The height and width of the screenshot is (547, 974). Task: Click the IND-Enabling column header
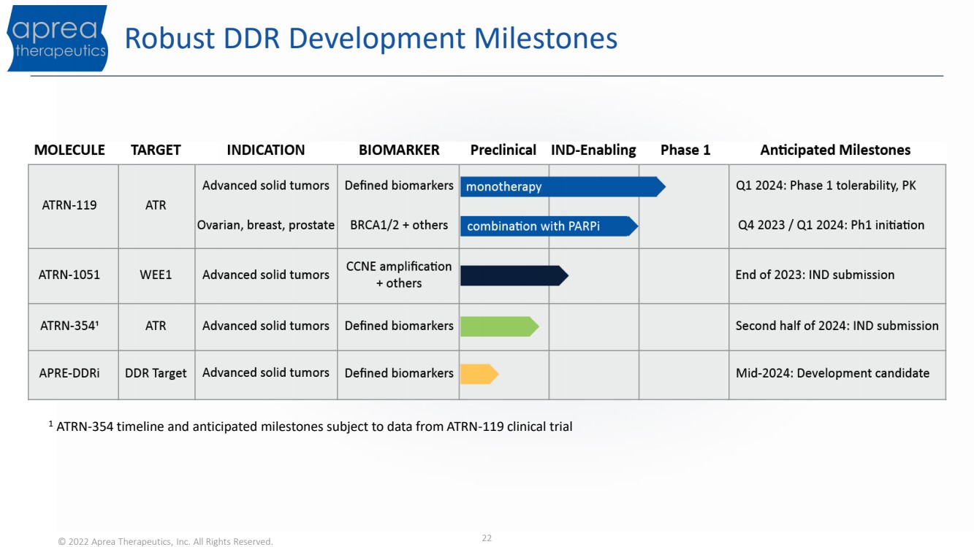593,150
